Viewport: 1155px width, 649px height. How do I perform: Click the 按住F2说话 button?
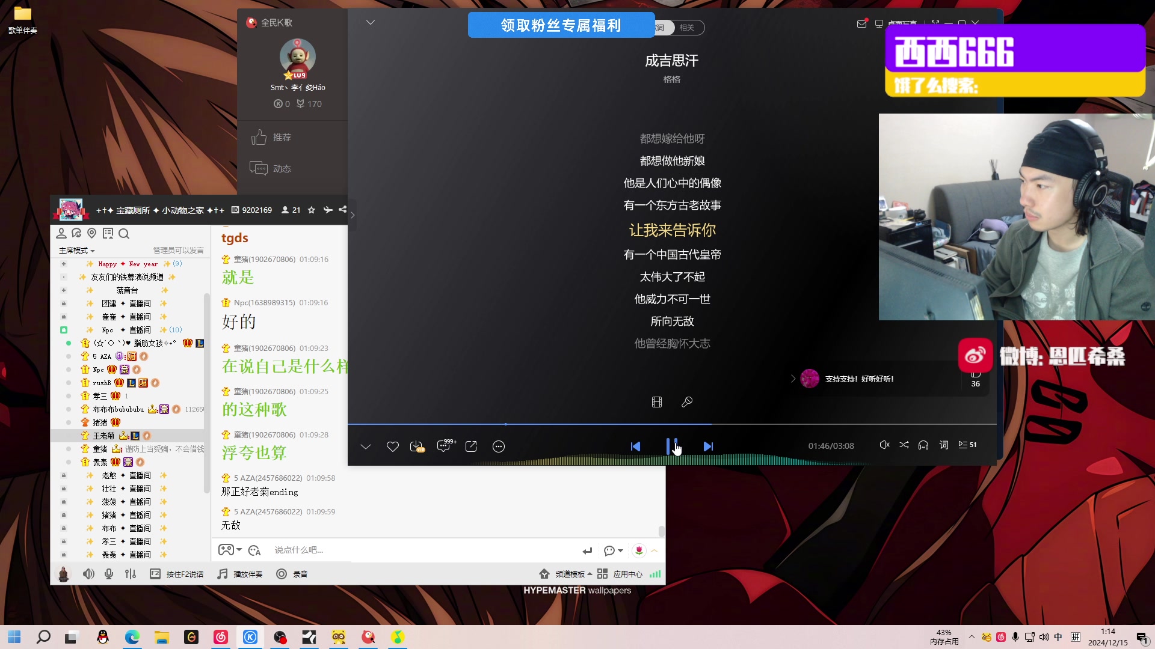[177, 574]
